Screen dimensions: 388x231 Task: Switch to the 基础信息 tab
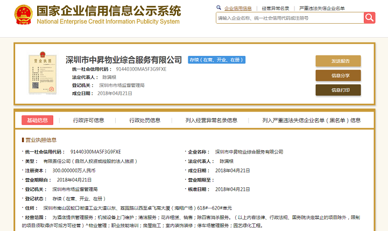point(37,121)
